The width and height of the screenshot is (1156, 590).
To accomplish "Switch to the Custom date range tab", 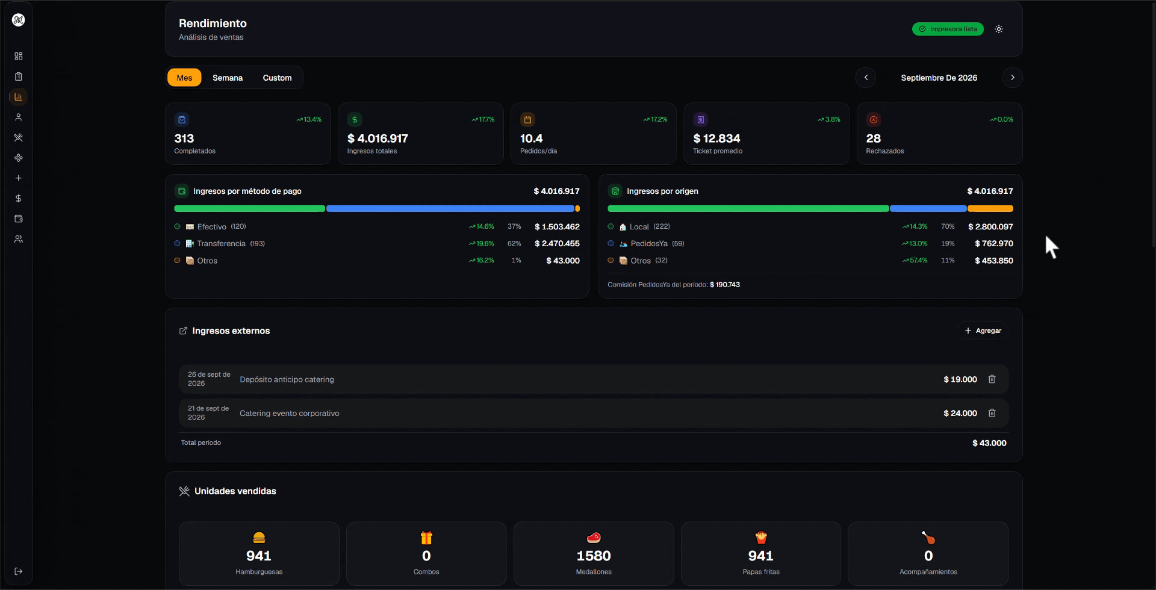I will tap(277, 78).
